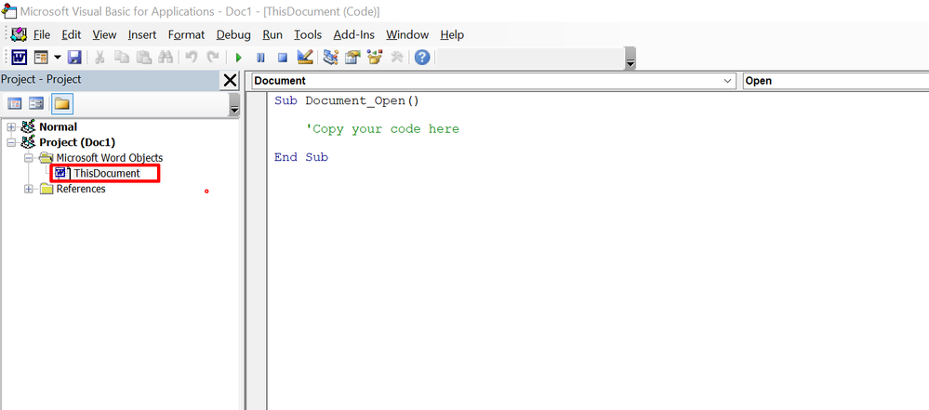Click the Toolbox wrench icon
This screenshot has height=410, width=929.
coord(397,58)
